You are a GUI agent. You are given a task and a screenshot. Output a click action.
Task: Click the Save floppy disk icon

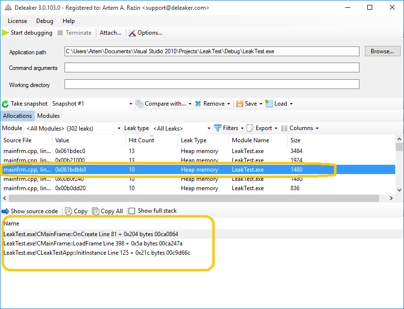(240, 104)
